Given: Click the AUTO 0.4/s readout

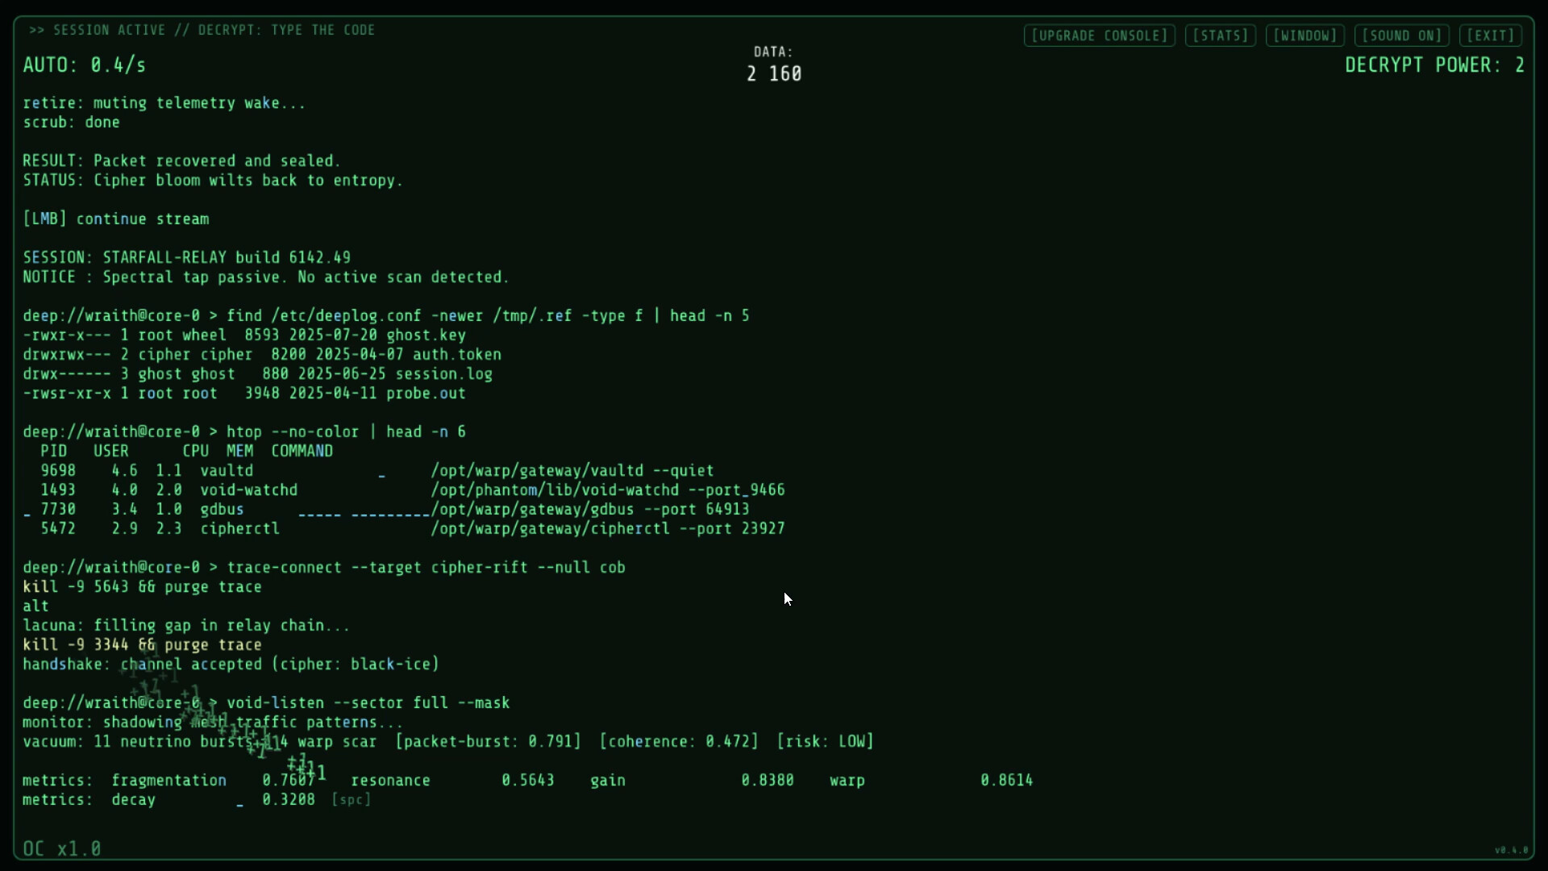Looking at the screenshot, I should coord(85,65).
